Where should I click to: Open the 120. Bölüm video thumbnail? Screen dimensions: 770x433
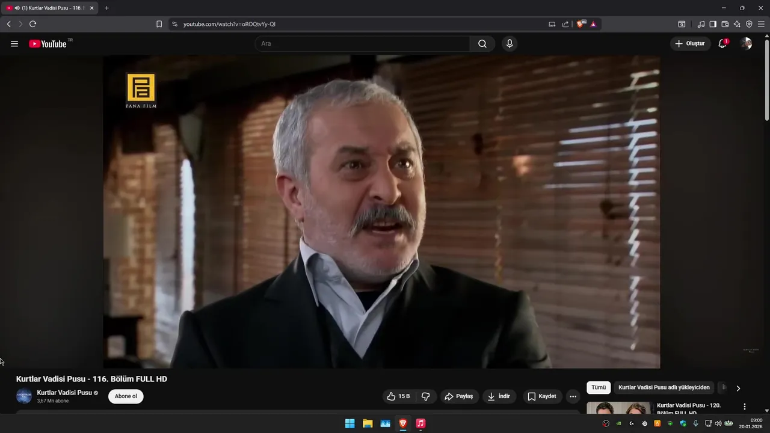click(618, 408)
